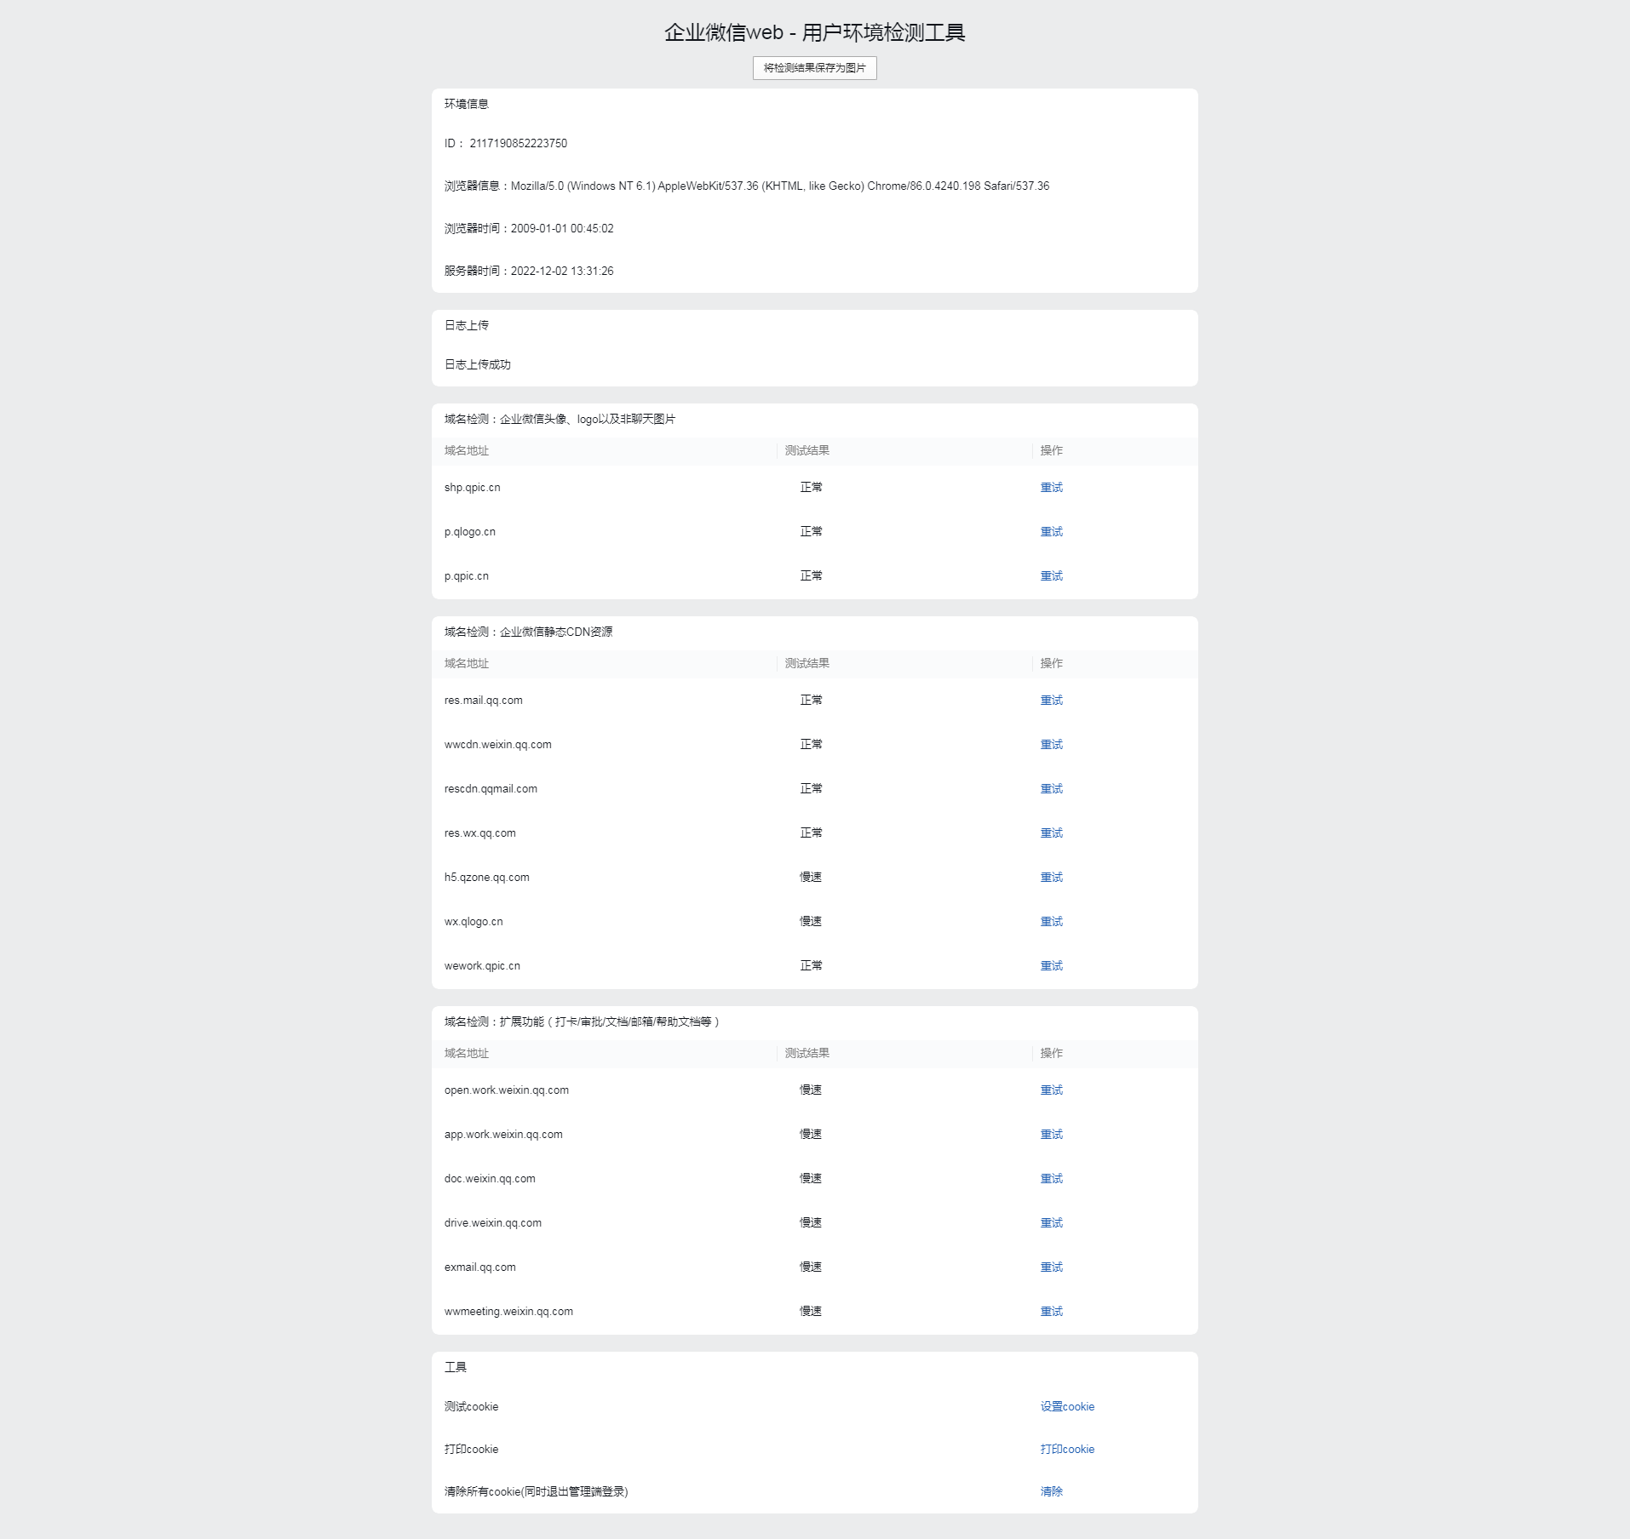Retry the app.work.weixin.qq.com test
The width and height of the screenshot is (1630, 1539).
[x=1051, y=1135]
